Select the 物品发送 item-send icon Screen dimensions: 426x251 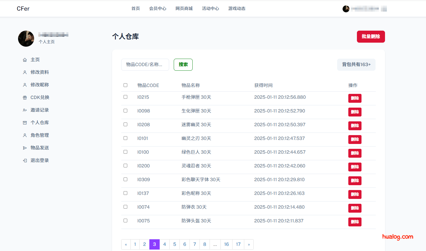(25, 148)
